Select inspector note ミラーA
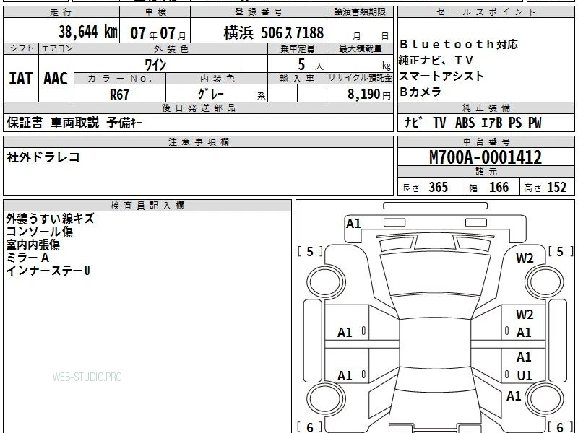The width and height of the screenshot is (578, 433). click(27, 258)
